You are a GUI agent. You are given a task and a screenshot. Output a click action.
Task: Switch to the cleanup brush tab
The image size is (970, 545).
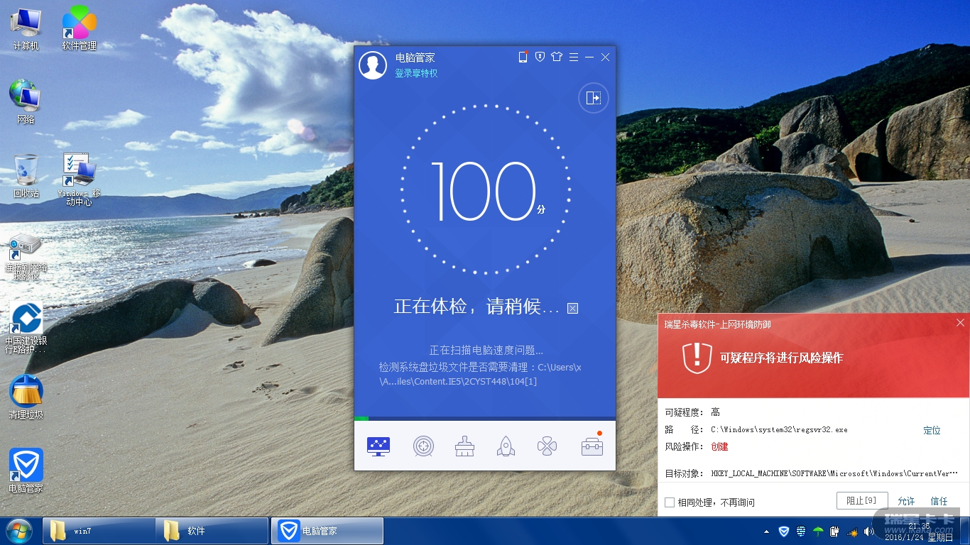tap(464, 446)
